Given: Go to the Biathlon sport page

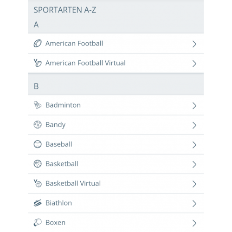Looking at the screenshot, I should click(116, 203).
